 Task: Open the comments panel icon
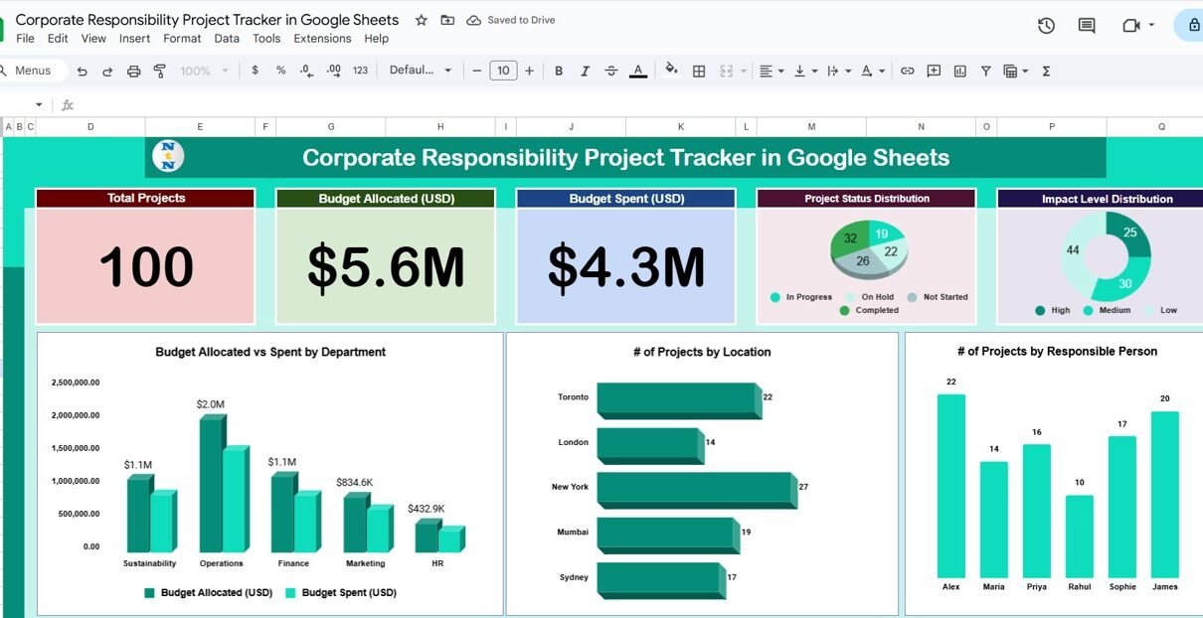pyautogui.click(x=1087, y=26)
